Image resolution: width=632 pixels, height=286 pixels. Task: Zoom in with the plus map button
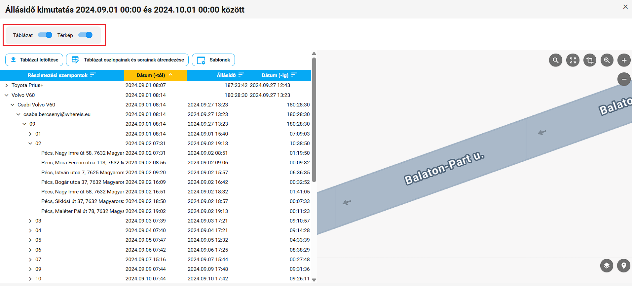624,60
